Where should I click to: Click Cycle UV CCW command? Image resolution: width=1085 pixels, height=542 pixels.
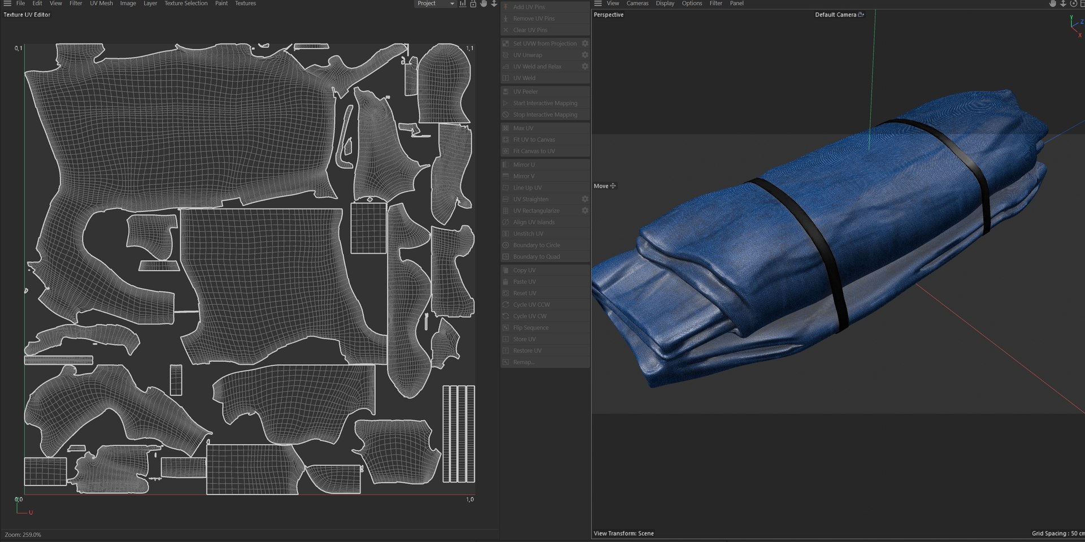click(545, 305)
